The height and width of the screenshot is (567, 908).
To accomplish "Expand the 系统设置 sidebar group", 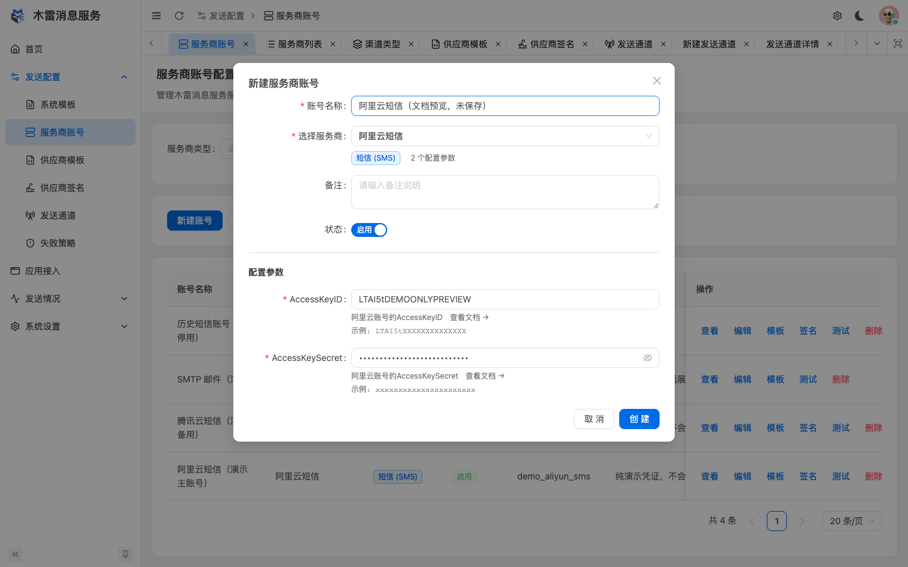I will click(x=71, y=326).
